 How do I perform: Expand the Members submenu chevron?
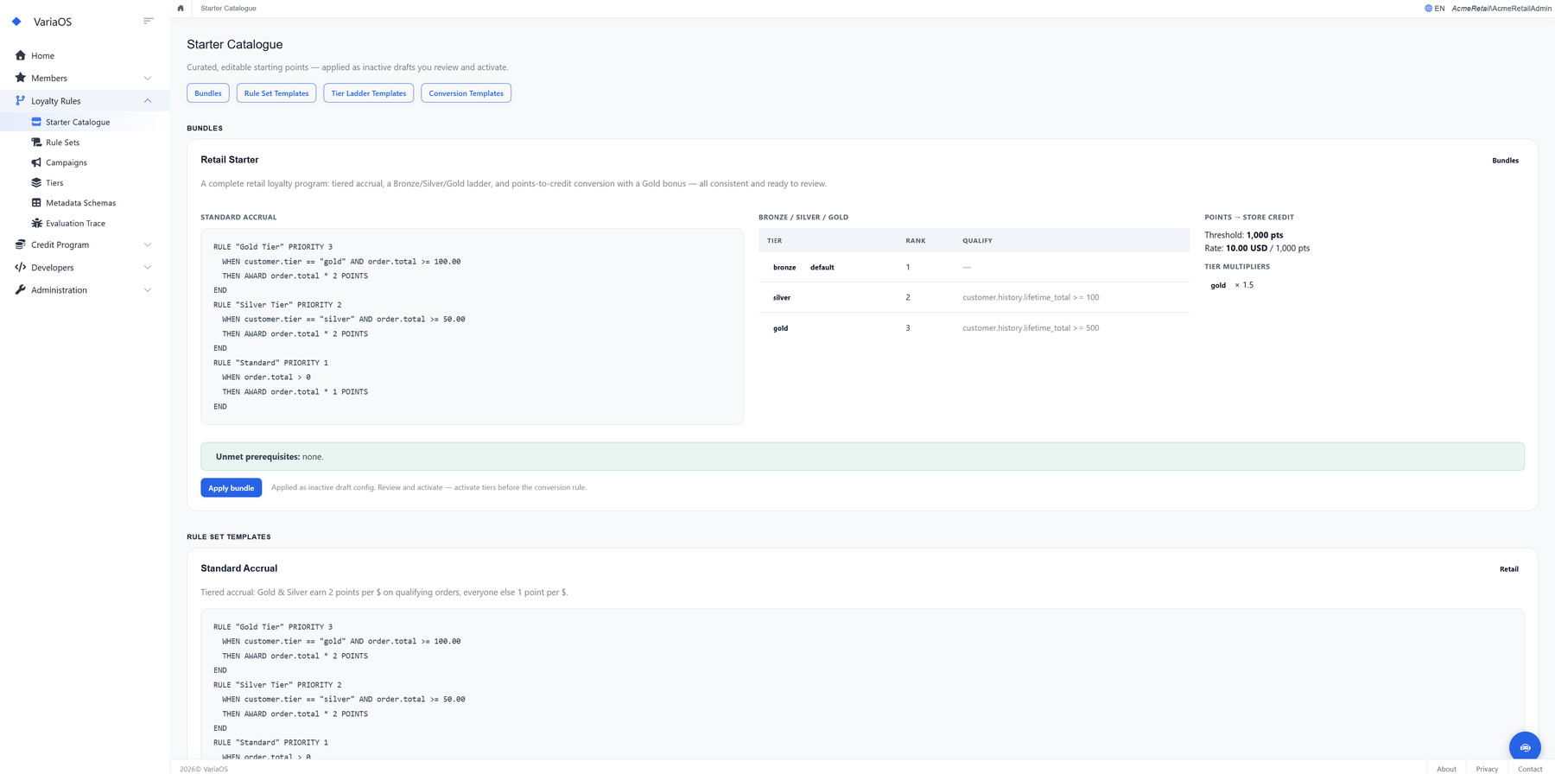(x=148, y=79)
